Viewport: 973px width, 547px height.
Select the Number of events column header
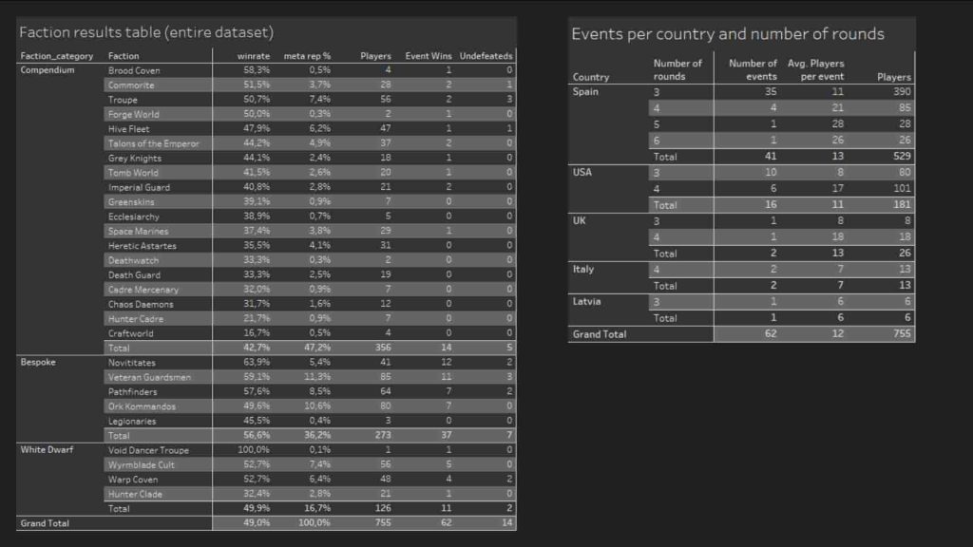pos(753,70)
